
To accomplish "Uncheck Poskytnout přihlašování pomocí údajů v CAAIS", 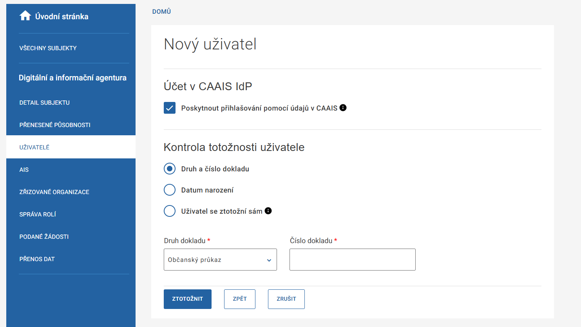I will point(170,108).
